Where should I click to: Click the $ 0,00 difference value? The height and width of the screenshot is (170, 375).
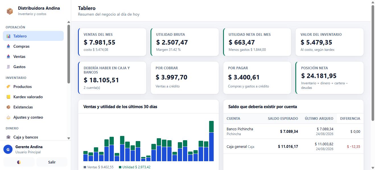(x=355, y=131)
